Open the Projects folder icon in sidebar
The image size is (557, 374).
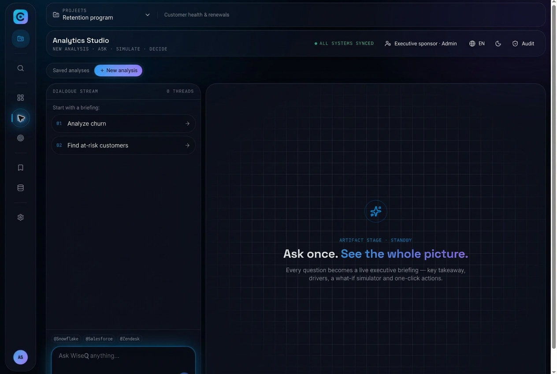(20, 38)
